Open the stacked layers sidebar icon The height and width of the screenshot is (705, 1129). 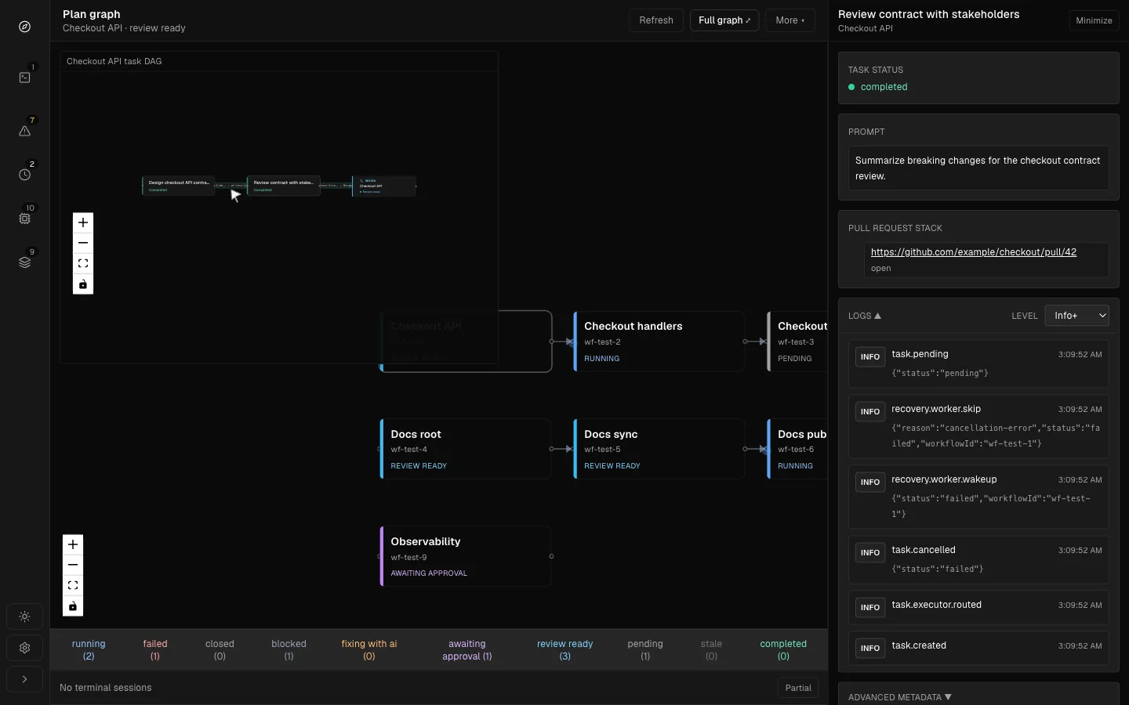pos(25,262)
